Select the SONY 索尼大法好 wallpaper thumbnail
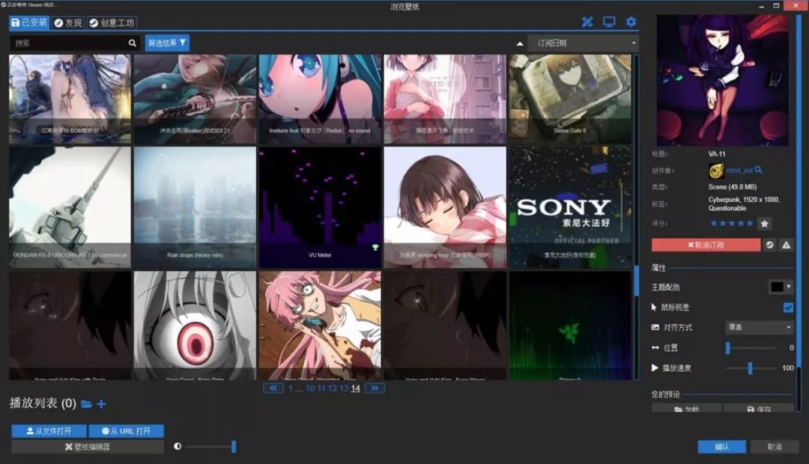Image resolution: width=809 pixels, height=464 pixels. click(569, 207)
